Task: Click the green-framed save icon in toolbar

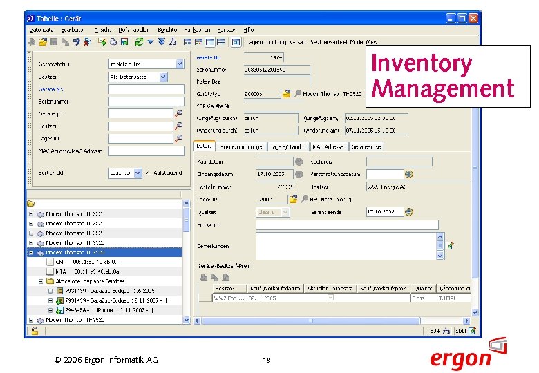Action: (124, 42)
